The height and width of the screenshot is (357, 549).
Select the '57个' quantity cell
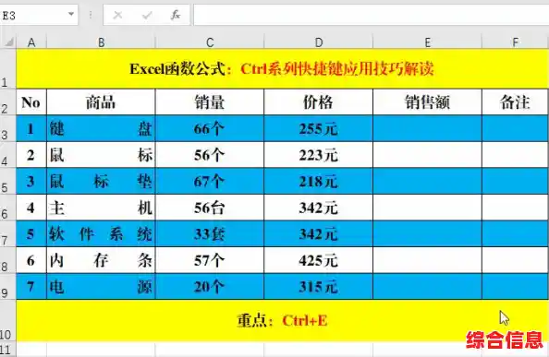210,260
